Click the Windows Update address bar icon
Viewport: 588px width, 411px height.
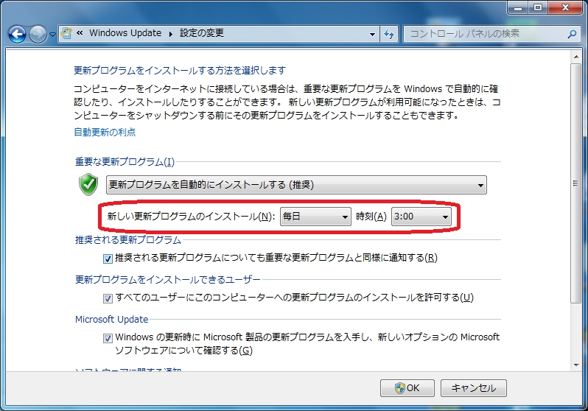pyautogui.click(x=66, y=33)
